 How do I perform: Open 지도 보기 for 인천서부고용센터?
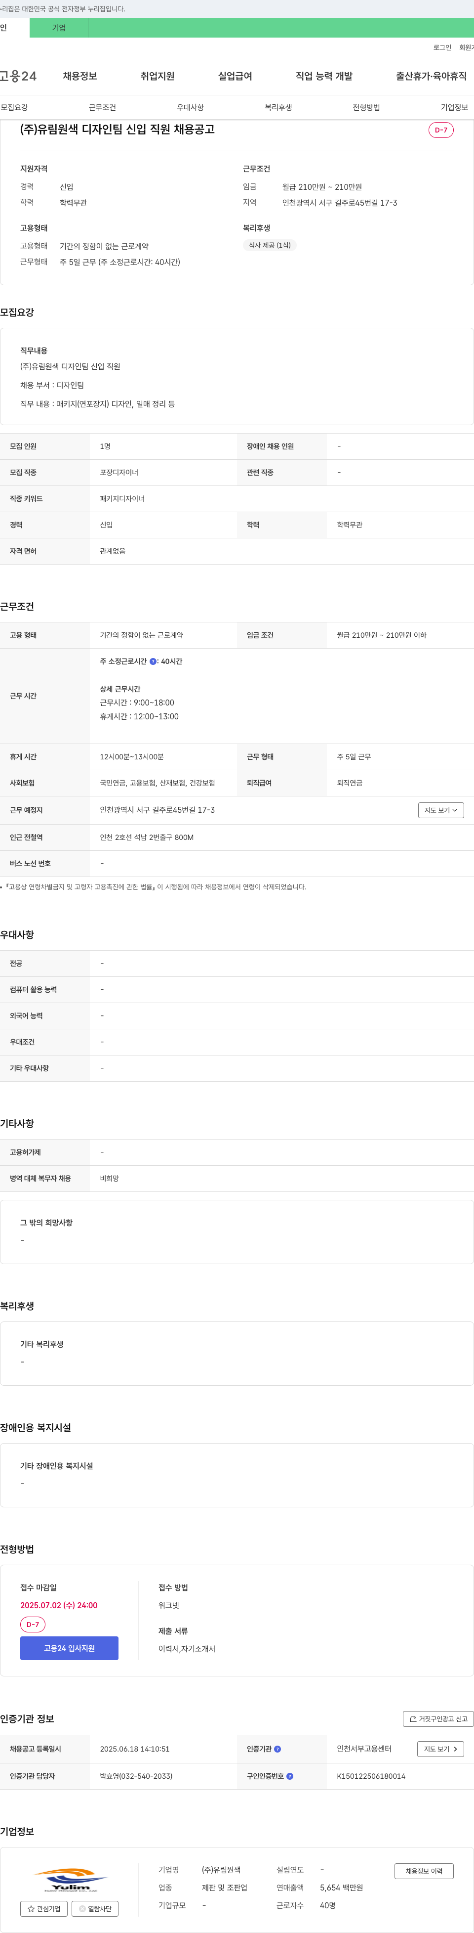click(x=440, y=1749)
